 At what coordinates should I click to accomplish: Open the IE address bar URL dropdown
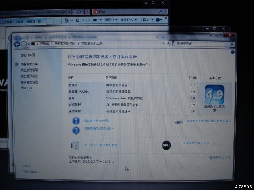coord(69,12)
